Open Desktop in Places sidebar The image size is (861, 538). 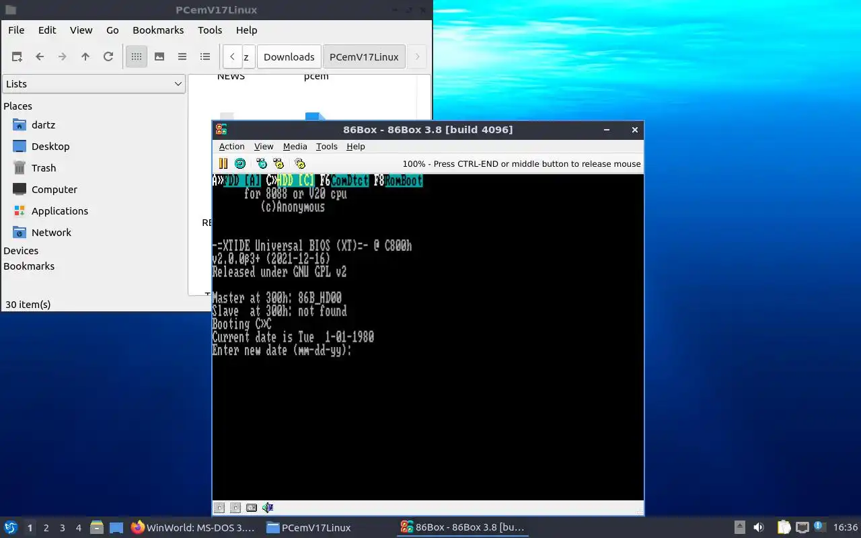coord(50,147)
